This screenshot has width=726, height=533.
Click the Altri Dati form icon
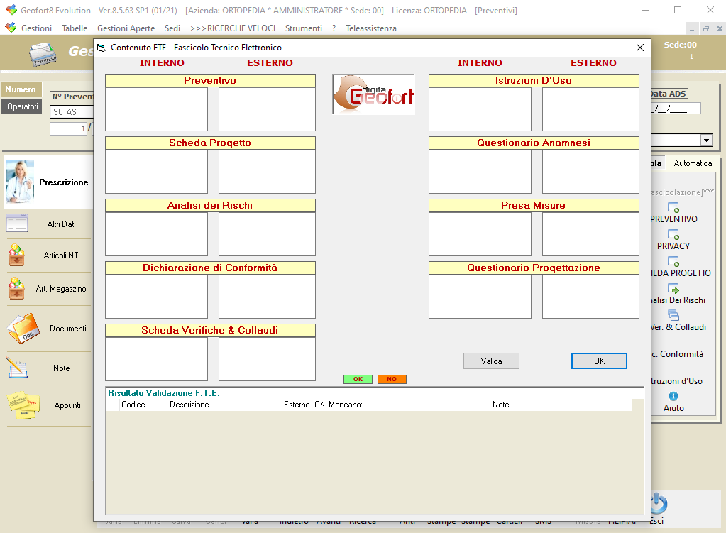(17, 224)
